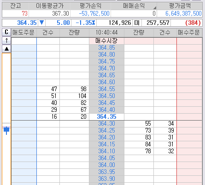
Task: Click the valuation amount 6,649,387,500
Action: 183,14
